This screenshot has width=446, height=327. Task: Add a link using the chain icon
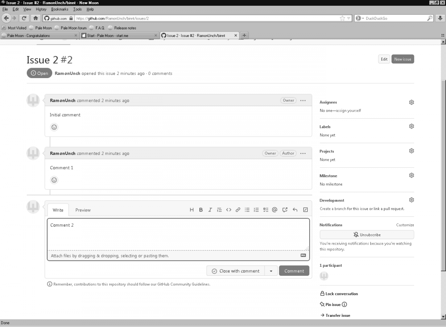(238, 210)
